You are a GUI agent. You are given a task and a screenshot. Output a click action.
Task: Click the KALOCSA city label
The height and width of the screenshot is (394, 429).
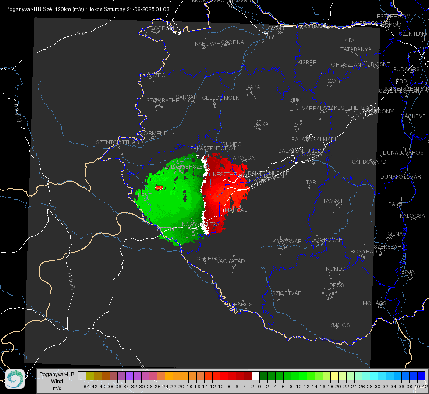coord(412,216)
